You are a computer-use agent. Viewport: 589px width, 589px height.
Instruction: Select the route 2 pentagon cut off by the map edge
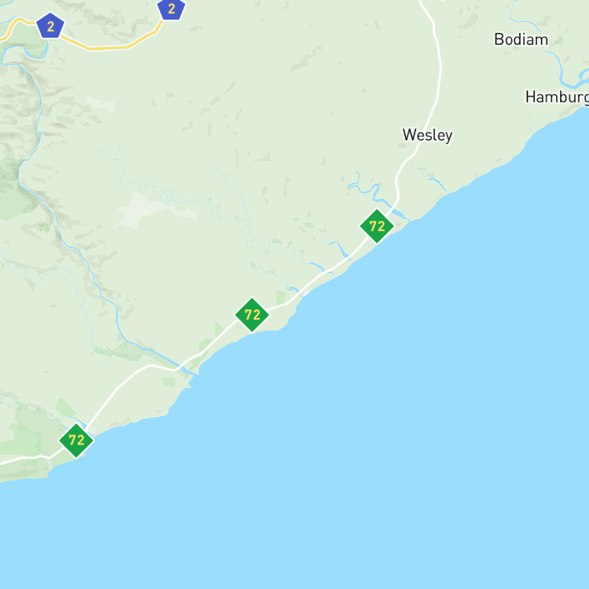(171, 9)
